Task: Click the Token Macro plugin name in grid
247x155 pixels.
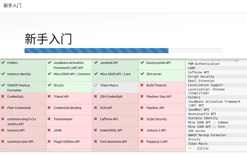Action: coord(109,85)
